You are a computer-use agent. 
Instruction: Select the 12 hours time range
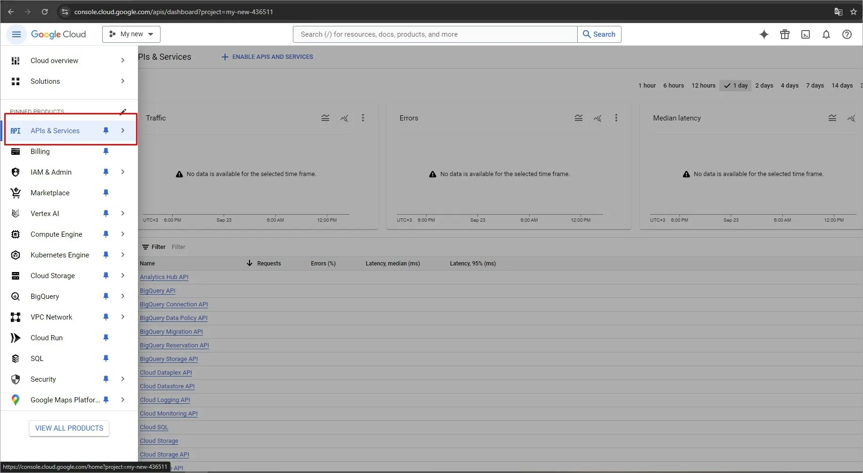click(703, 85)
